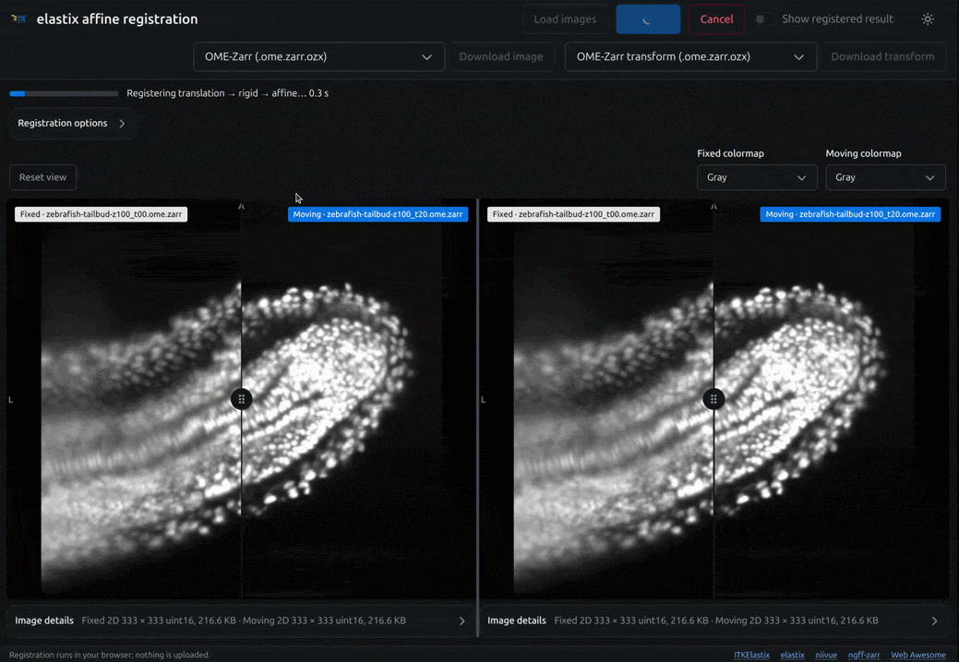Open the Fixed colormap Gray dropdown
This screenshot has width=959, height=662.
coord(757,177)
